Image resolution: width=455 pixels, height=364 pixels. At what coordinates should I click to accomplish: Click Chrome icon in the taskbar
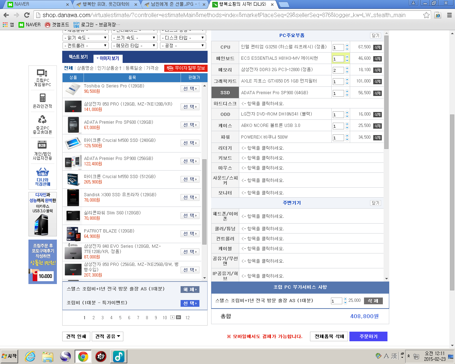click(x=83, y=356)
